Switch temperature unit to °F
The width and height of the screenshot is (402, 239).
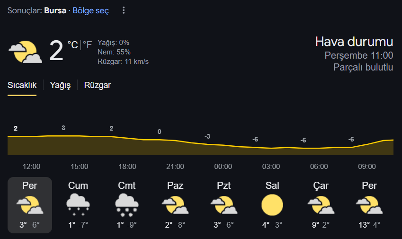[87, 45]
